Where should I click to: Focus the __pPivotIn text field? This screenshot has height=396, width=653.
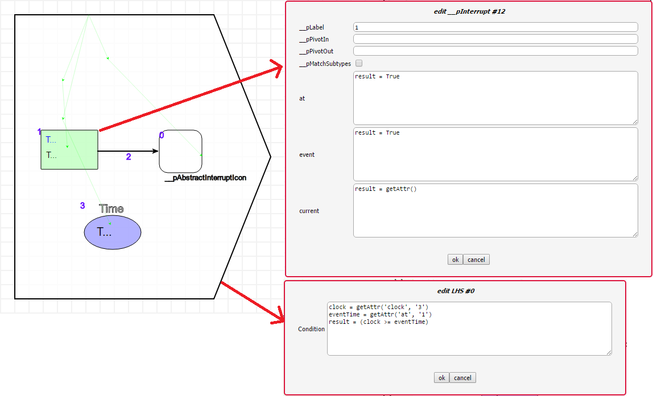(x=495, y=39)
